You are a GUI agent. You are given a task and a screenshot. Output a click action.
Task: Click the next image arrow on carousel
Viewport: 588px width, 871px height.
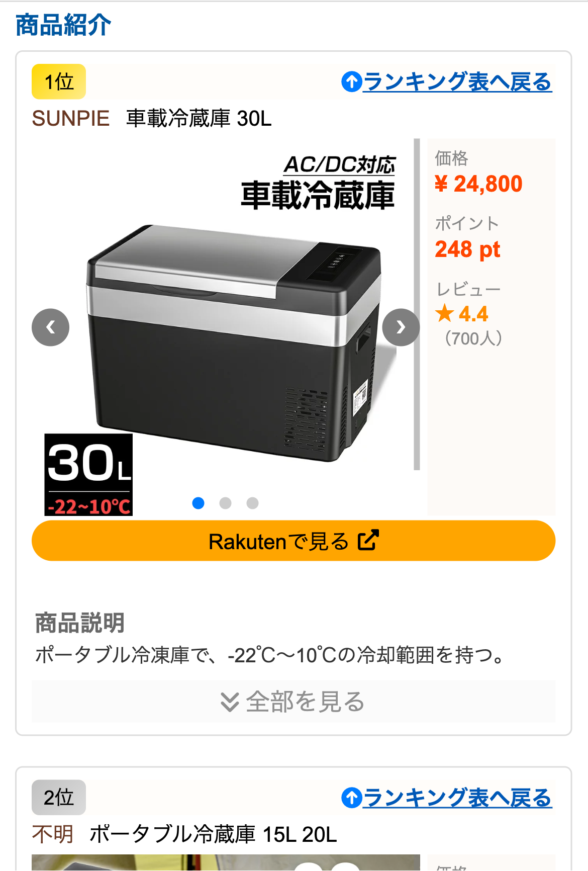coord(401,327)
